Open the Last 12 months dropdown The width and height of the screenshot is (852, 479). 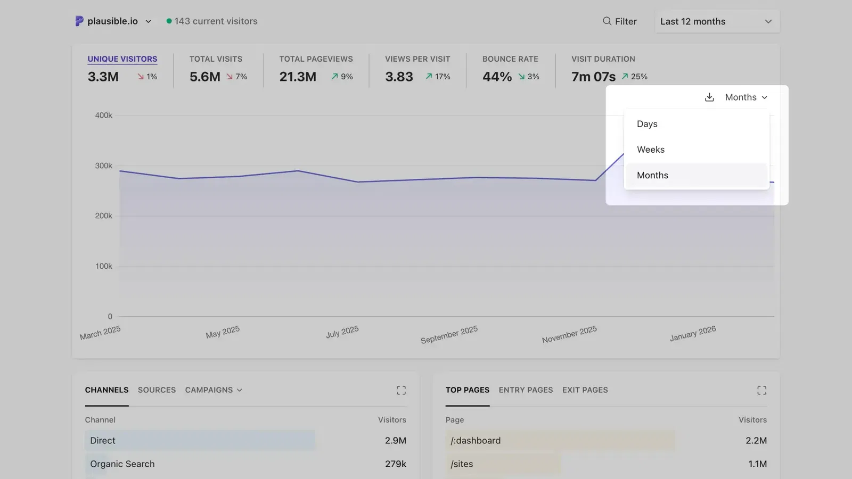coord(716,21)
